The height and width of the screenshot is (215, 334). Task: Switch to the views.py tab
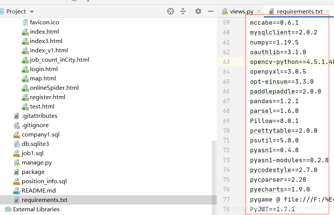point(241,12)
